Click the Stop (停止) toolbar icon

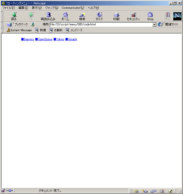coord(167,16)
